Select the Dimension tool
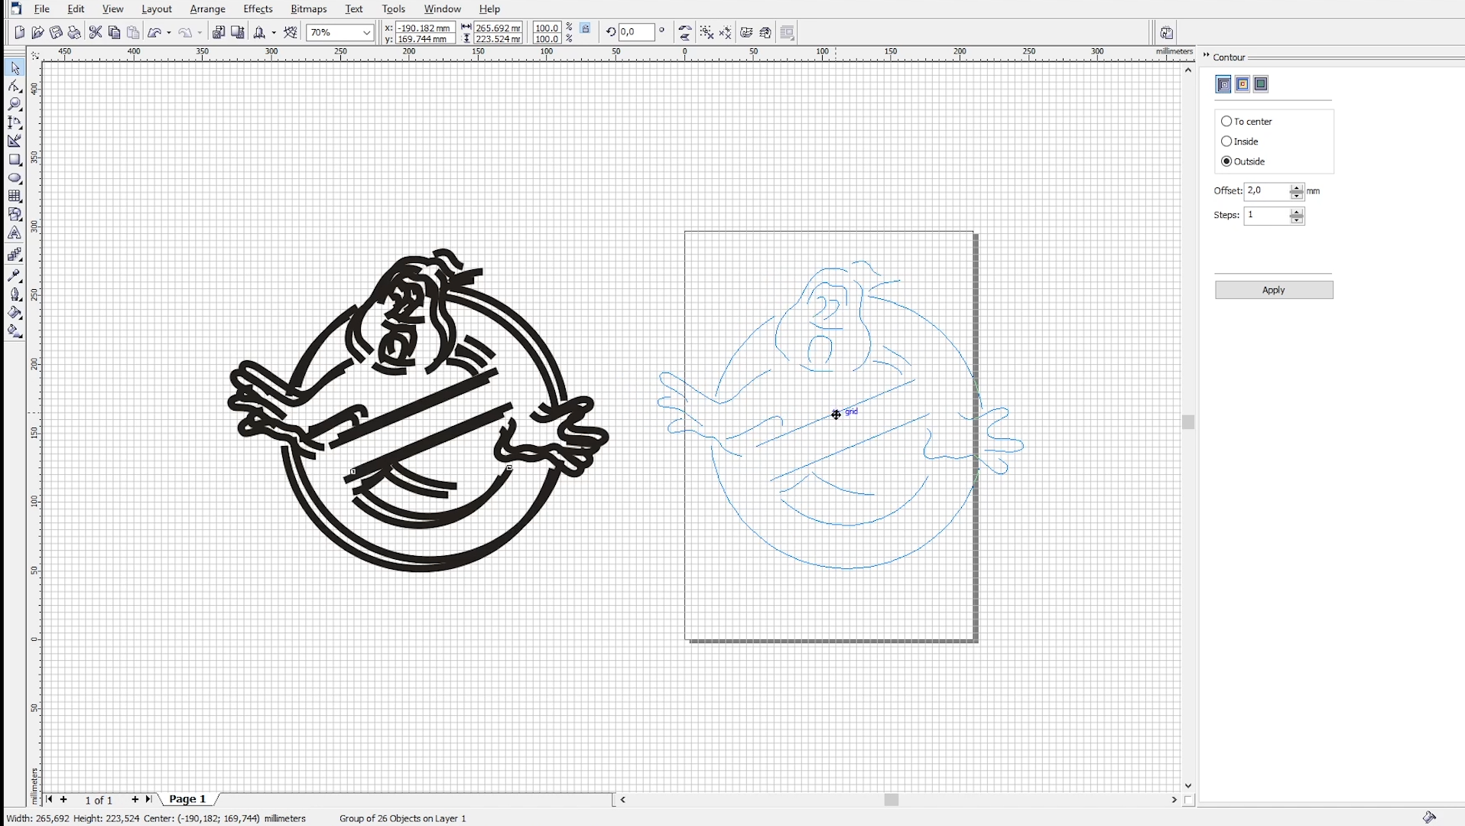Screen dimensions: 1465x826 [x=15, y=123]
